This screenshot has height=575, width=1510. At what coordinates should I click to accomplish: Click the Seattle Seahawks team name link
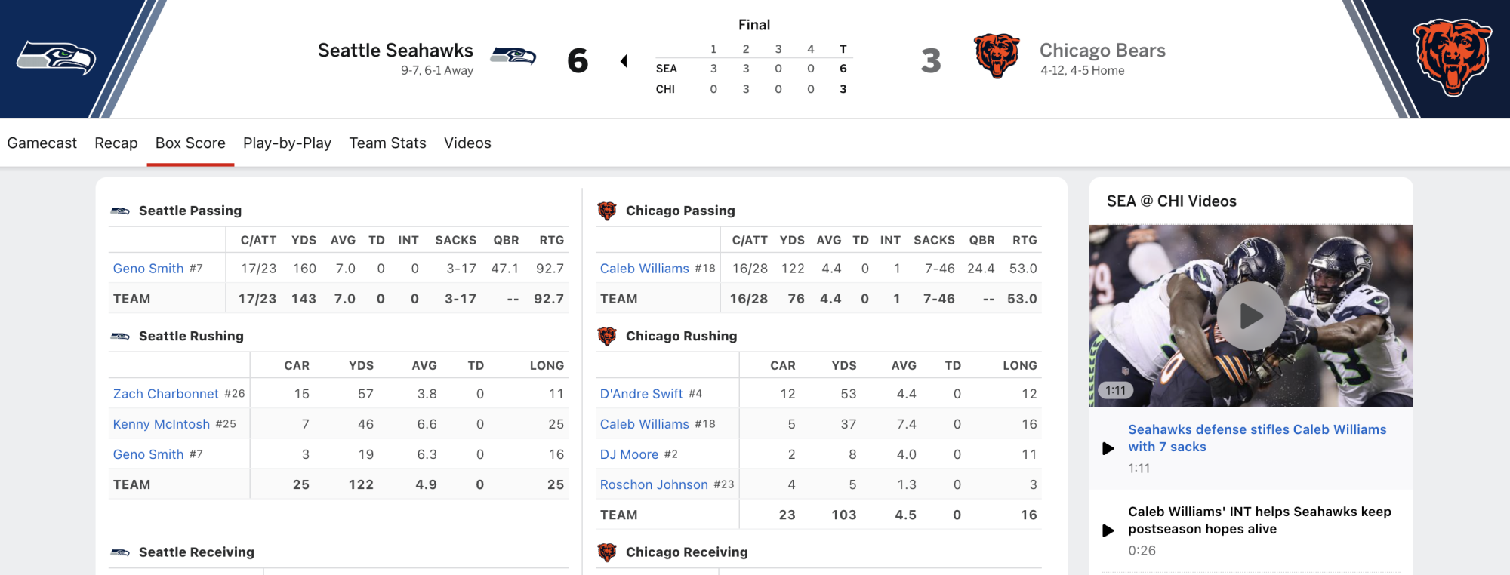click(x=396, y=50)
